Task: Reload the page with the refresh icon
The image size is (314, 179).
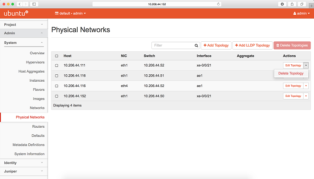Action: pyautogui.click(x=218, y=4)
